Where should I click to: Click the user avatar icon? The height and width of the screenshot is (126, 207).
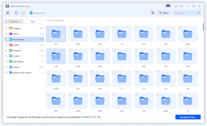pos(168,6)
